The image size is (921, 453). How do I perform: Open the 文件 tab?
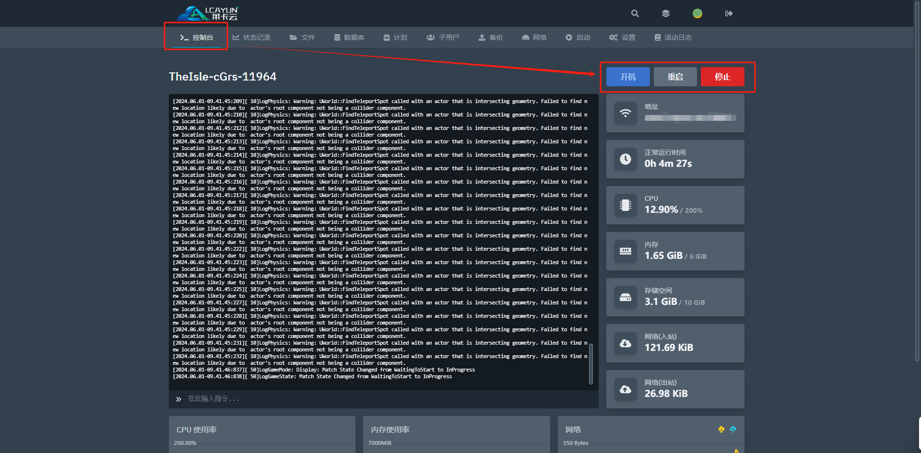pyautogui.click(x=302, y=37)
